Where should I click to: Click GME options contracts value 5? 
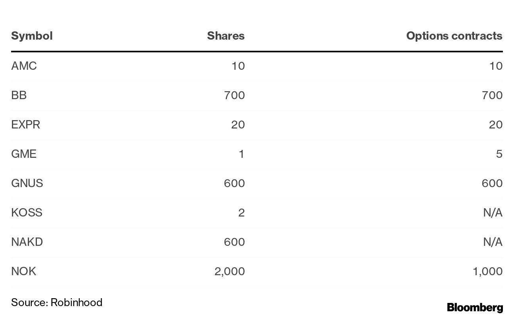point(499,154)
